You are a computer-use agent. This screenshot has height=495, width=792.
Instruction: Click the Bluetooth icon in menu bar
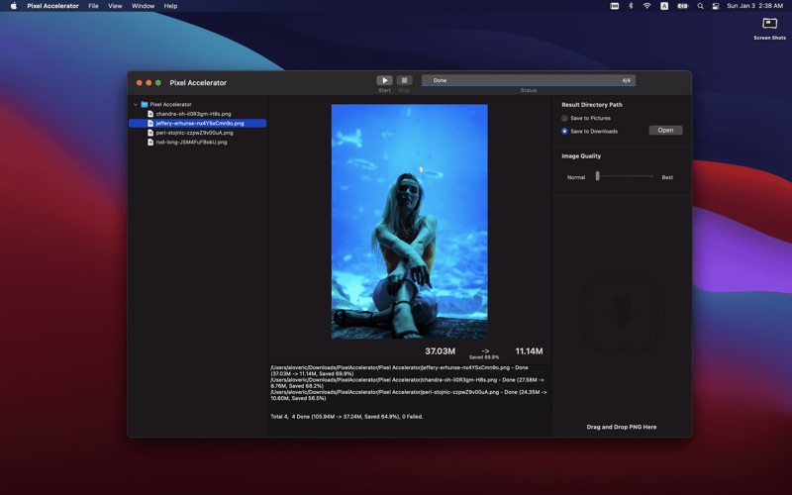[x=631, y=6]
